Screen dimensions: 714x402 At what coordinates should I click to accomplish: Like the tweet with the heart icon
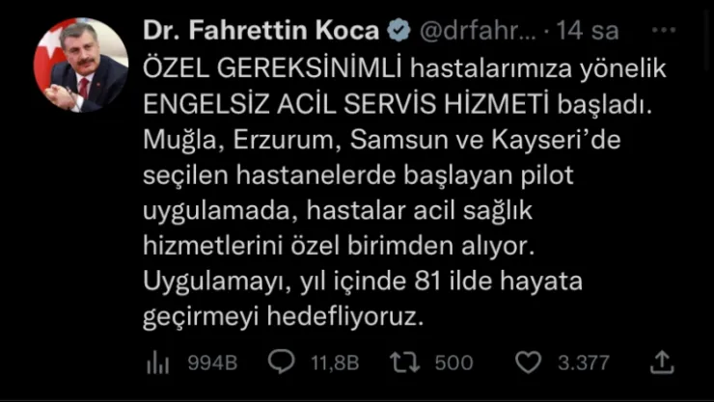click(528, 362)
